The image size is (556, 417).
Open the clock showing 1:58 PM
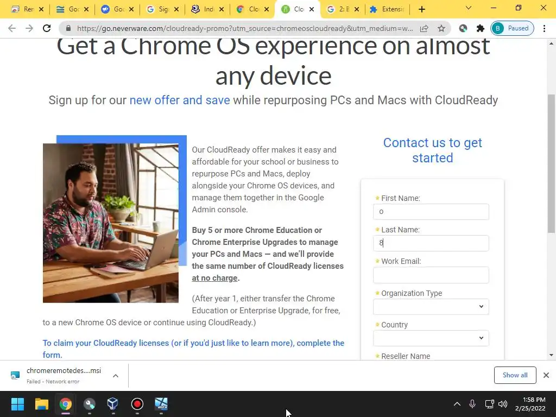(x=530, y=404)
